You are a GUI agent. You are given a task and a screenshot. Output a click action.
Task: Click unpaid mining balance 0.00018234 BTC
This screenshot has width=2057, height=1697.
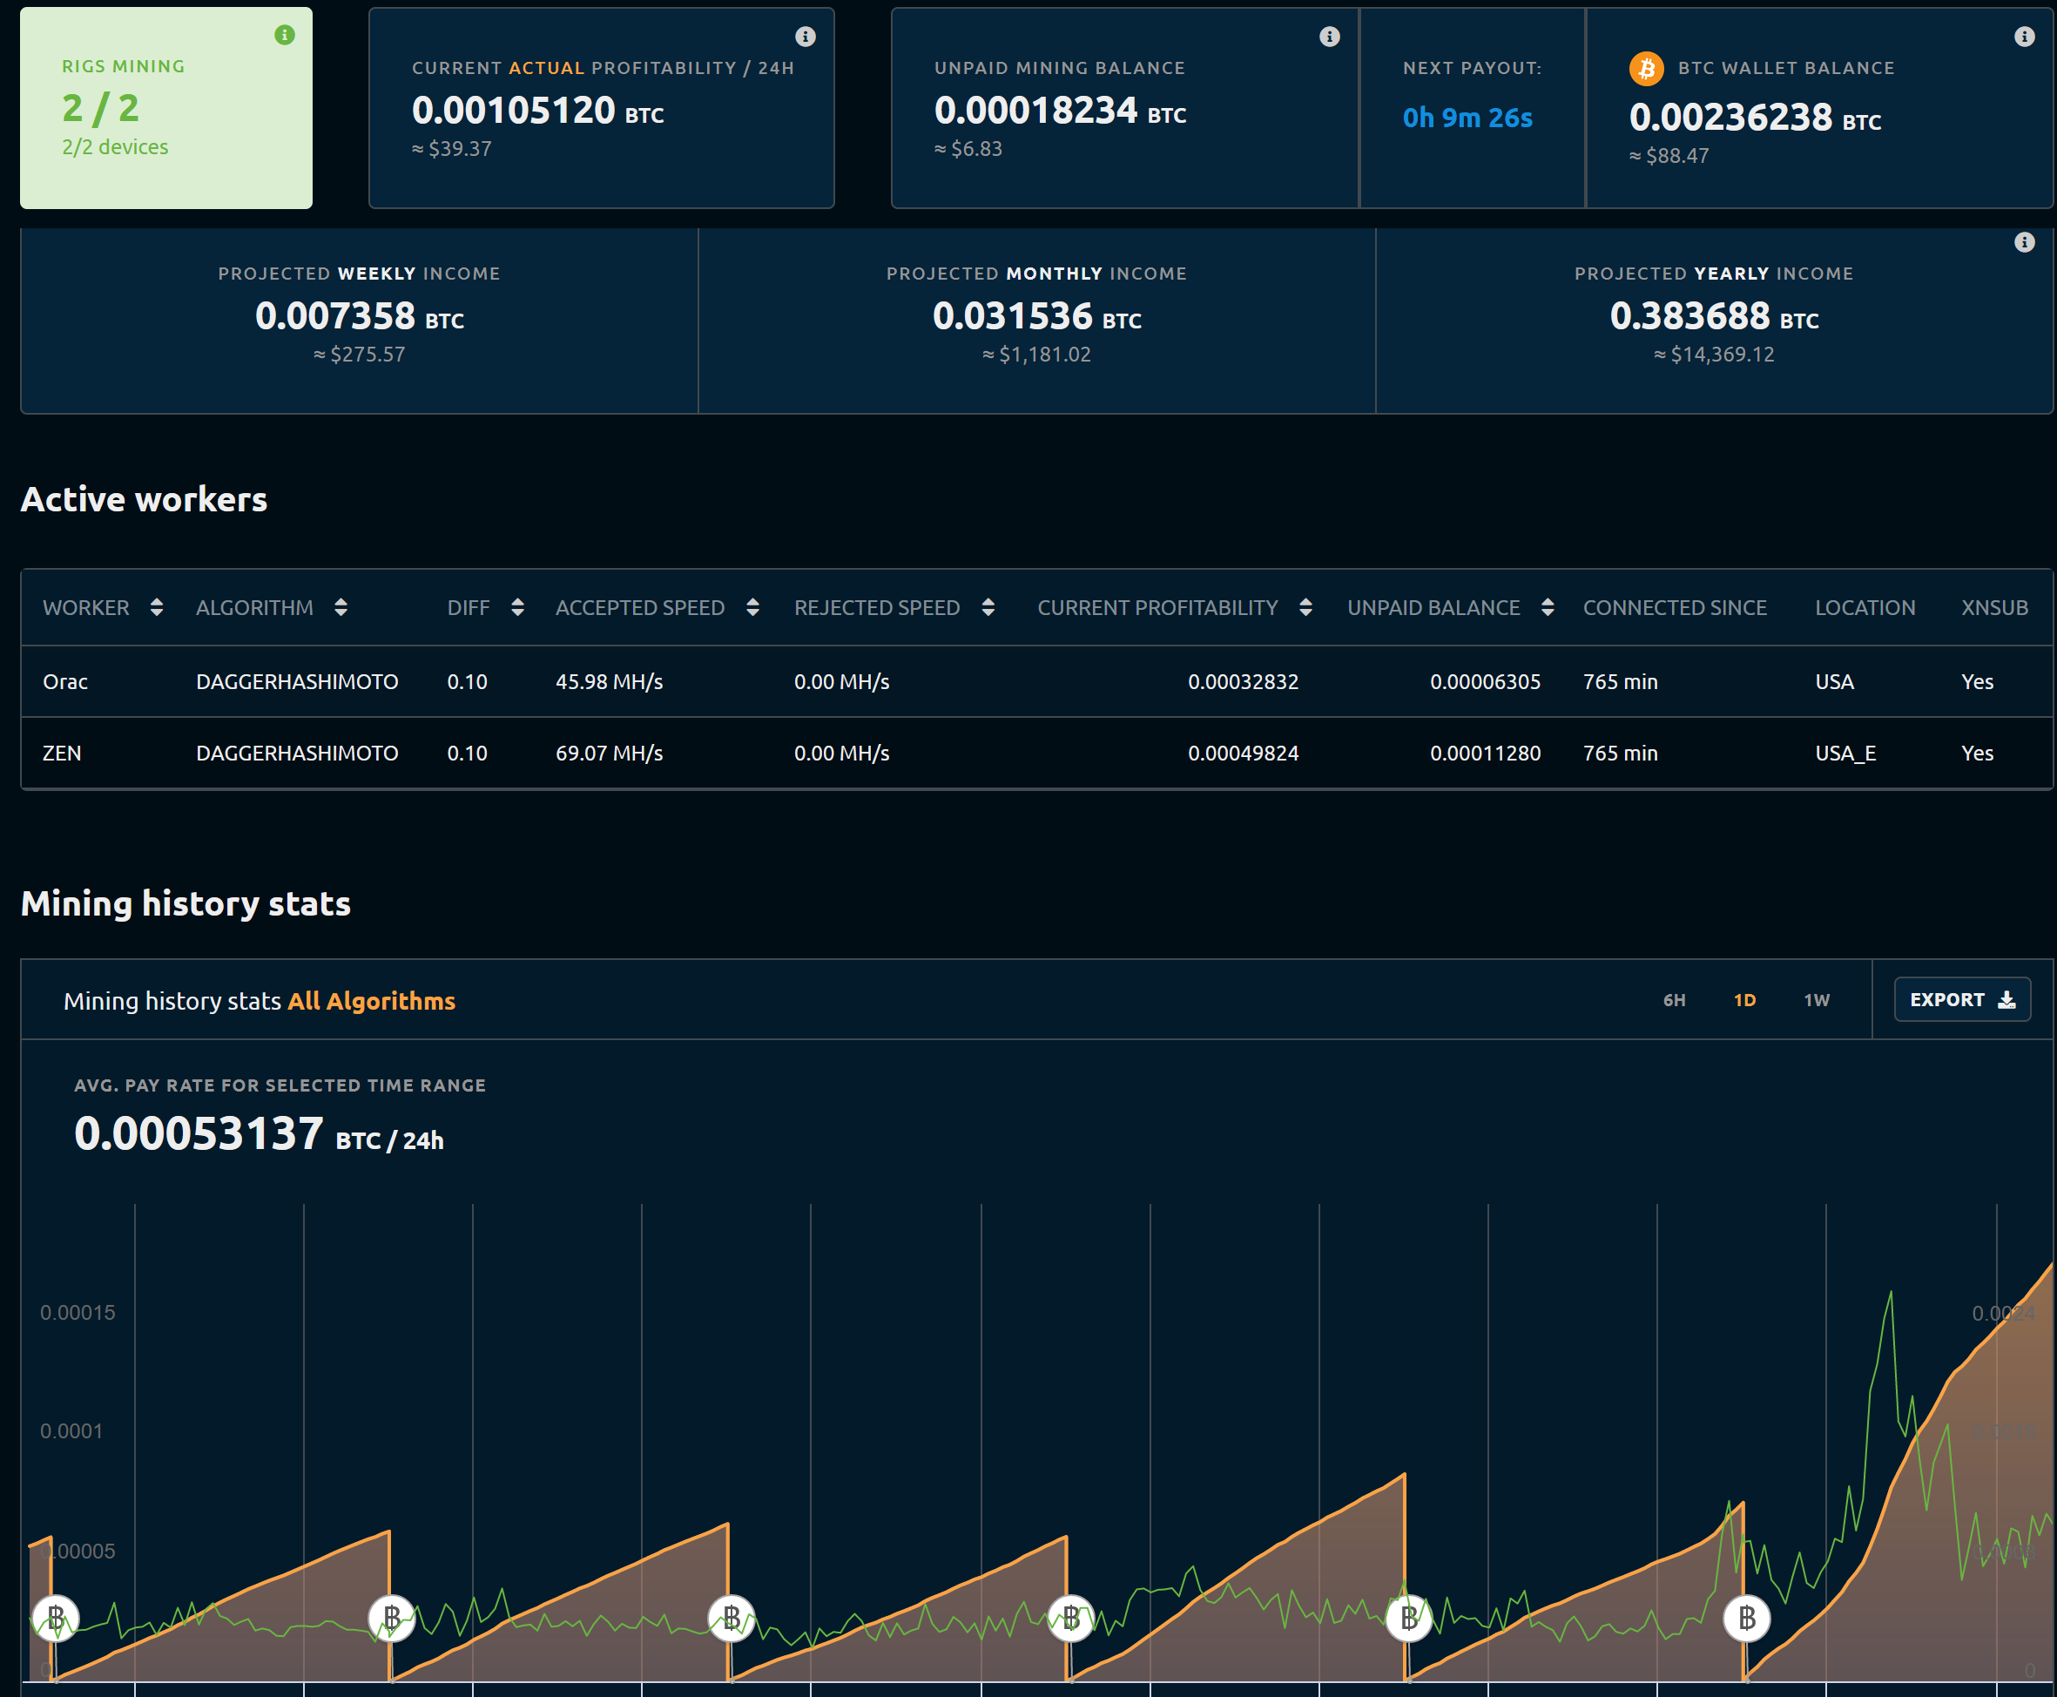click(x=1060, y=110)
